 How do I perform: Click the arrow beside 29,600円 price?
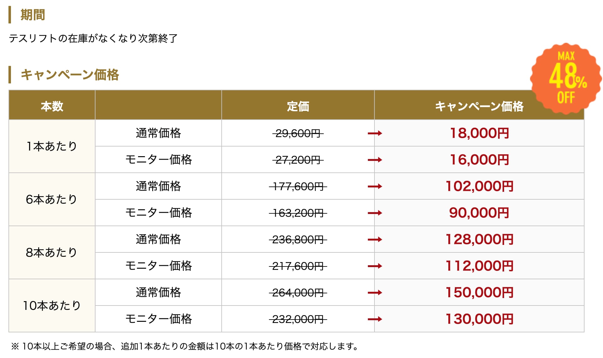[375, 133]
